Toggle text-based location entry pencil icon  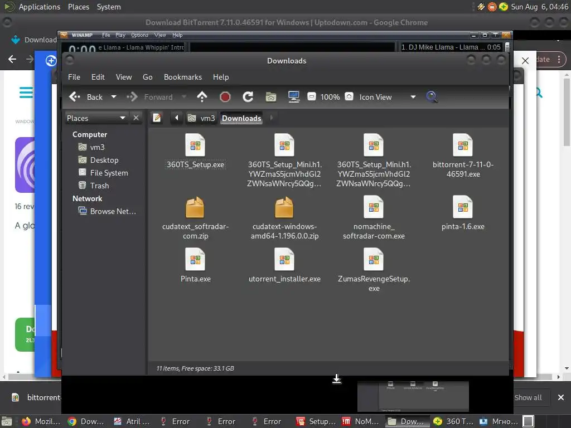coord(157,118)
